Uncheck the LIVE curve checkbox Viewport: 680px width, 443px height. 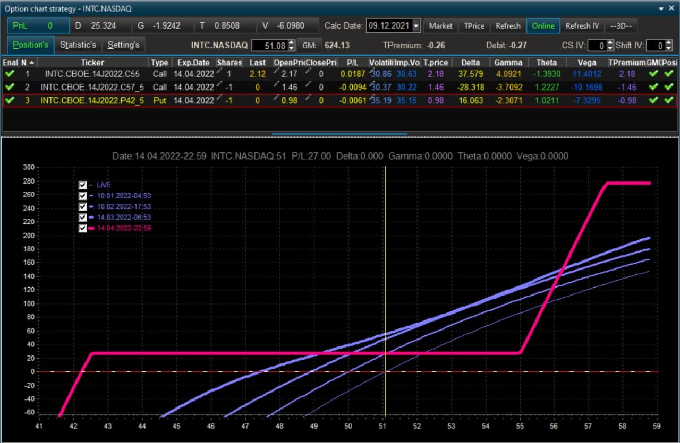click(83, 185)
